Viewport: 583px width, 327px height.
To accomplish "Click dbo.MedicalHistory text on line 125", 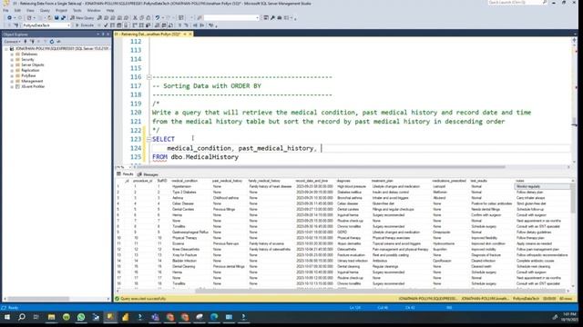I will 204,157.
